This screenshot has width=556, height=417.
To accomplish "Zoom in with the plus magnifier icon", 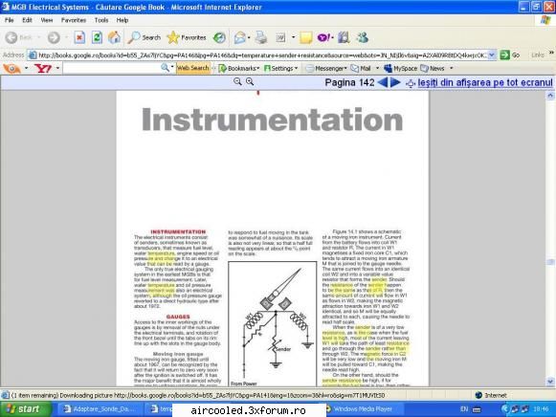I will coord(250,82).
